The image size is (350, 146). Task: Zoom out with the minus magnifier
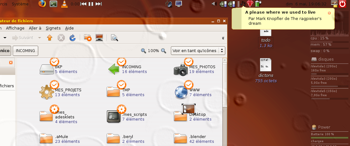(x=143, y=51)
